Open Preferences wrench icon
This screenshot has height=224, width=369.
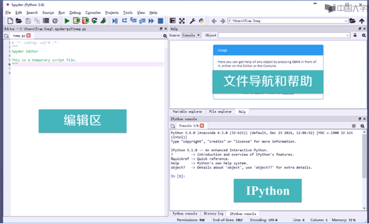pyautogui.click(x=193, y=21)
